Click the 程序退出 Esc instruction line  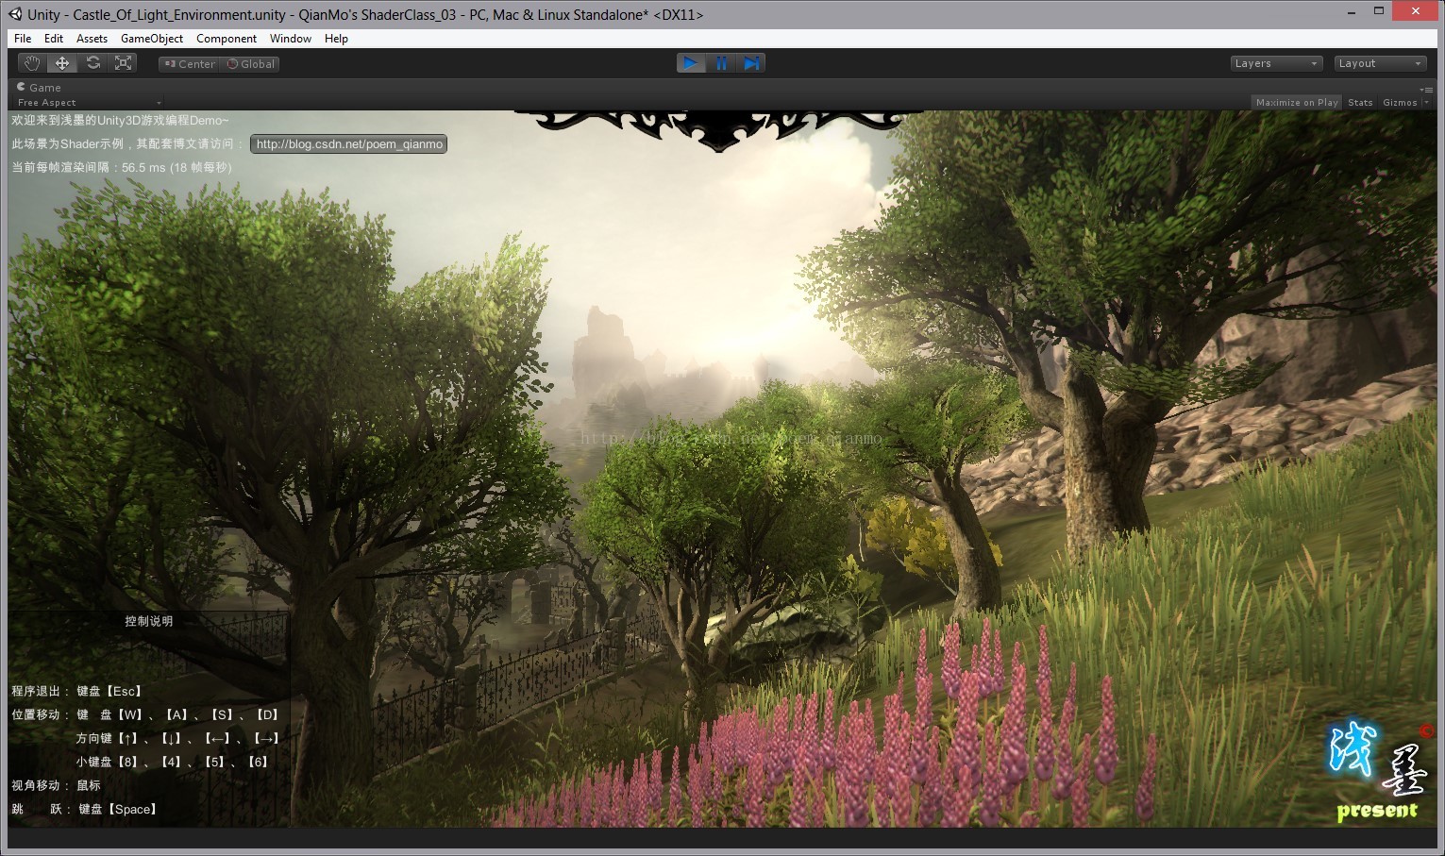pyautogui.click(x=76, y=691)
